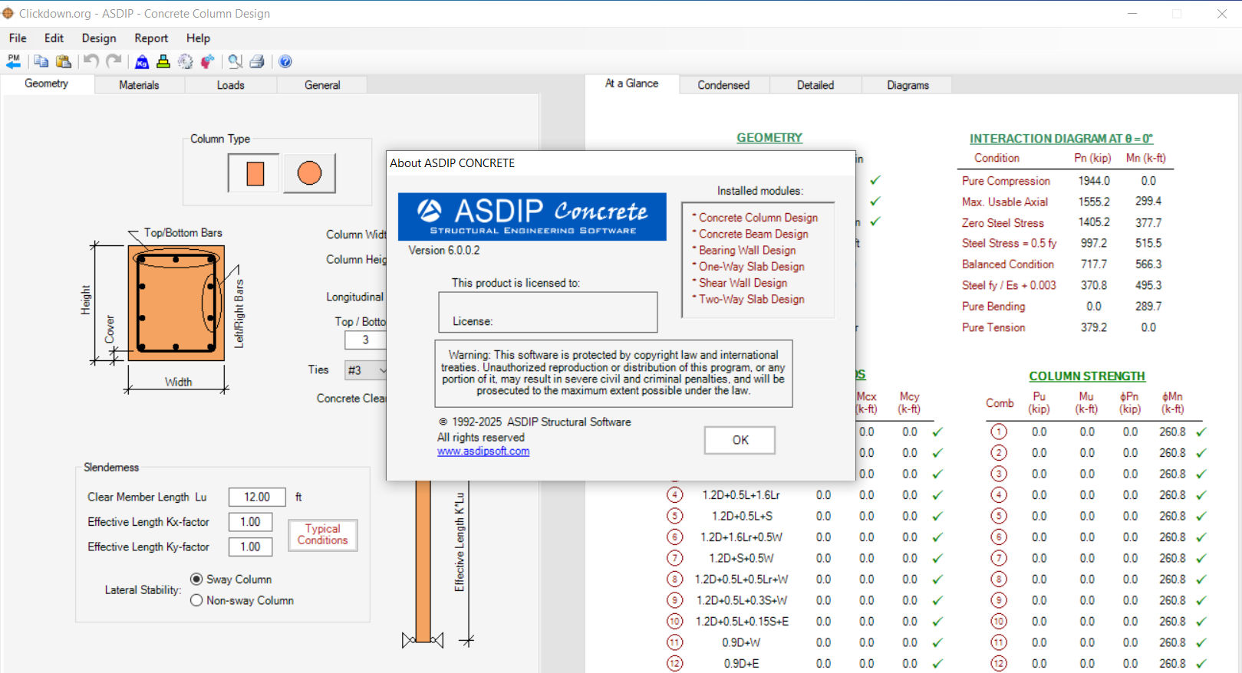The width and height of the screenshot is (1242, 673).
Task: Click 'Two-Way Slab Design' in installed modules
Action: click(x=752, y=299)
